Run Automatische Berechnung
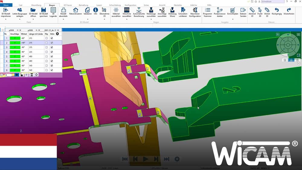This screenshot has width=302, height=170. pos(139,10)
